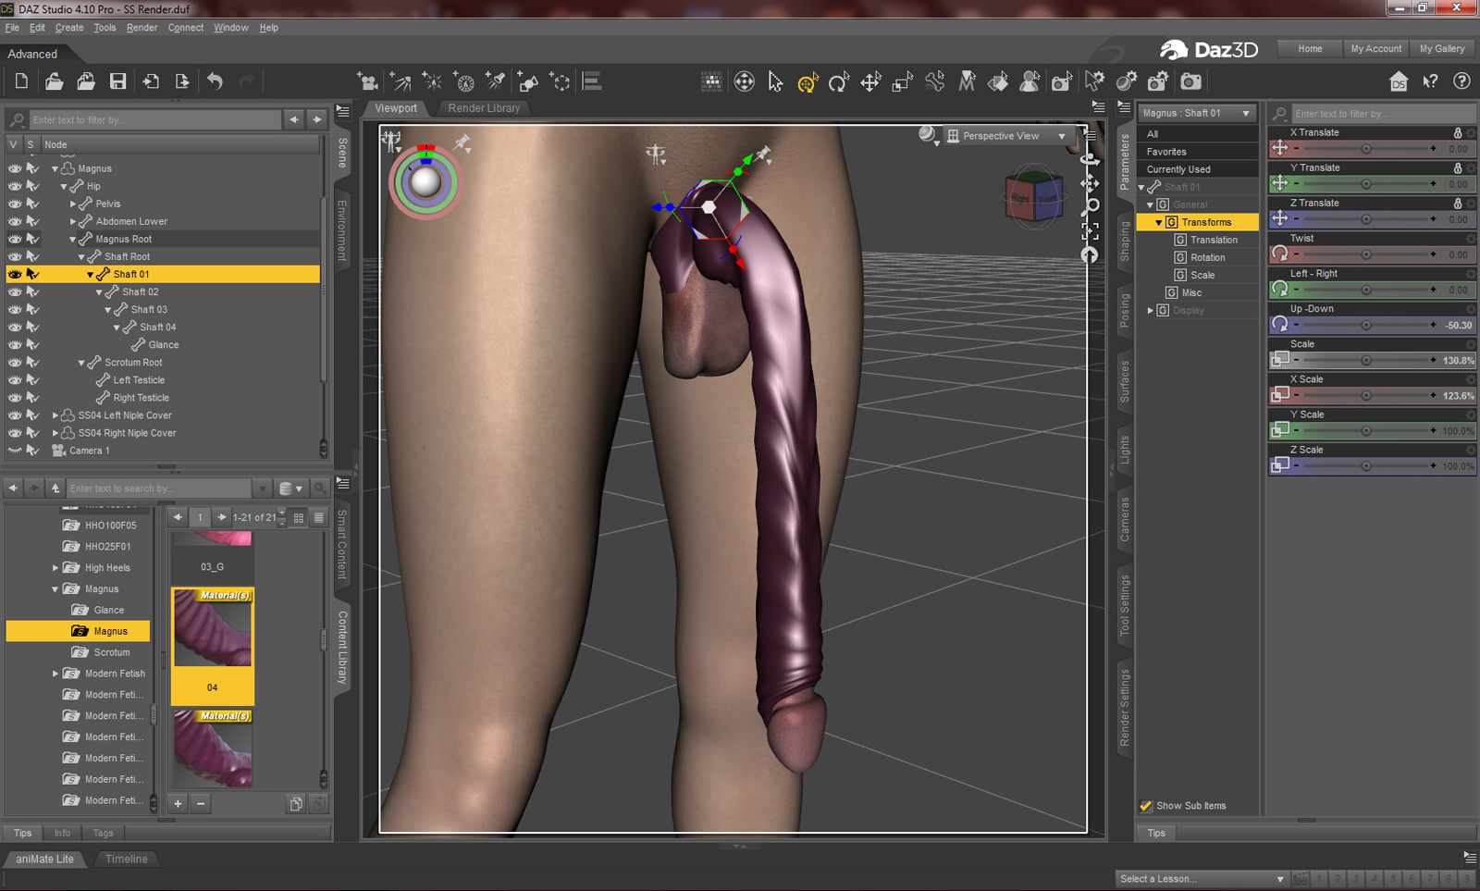
Task: Go back in the Content Library navigation
Action: [13, 488]
